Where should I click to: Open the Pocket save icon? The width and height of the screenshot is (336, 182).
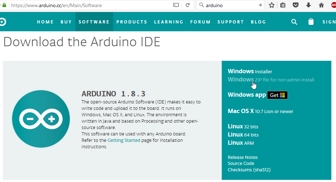(x=296, y=5)
